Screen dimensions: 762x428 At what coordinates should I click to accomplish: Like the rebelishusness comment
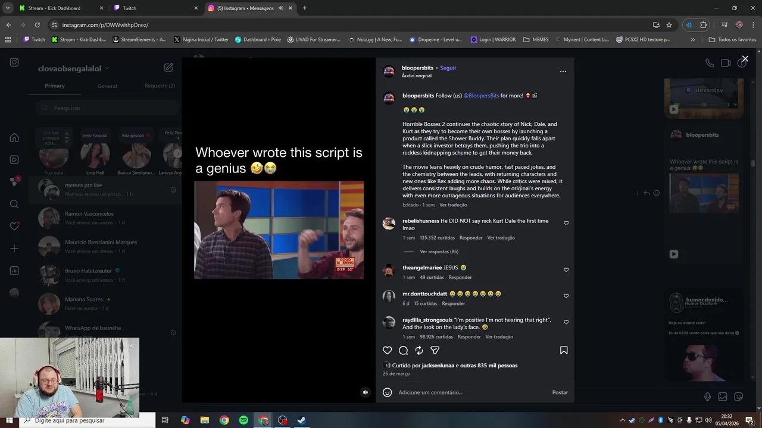(x=566, y=224)
